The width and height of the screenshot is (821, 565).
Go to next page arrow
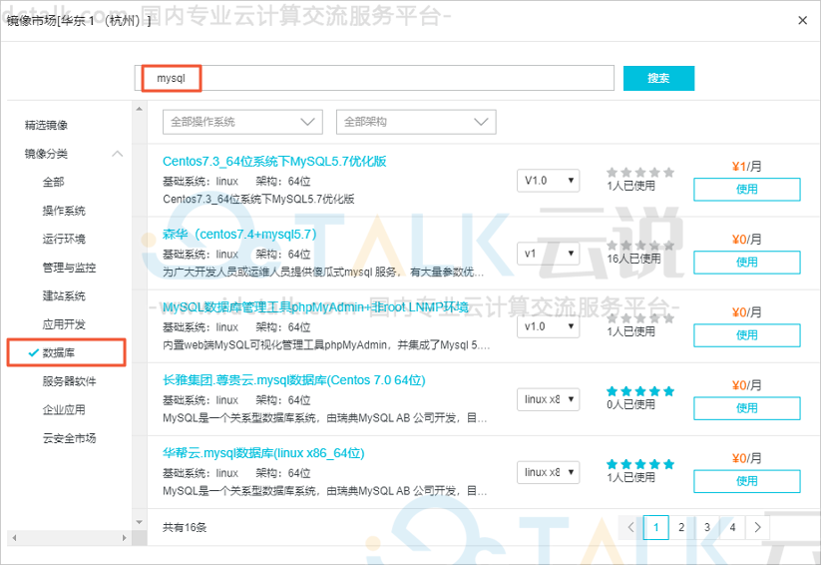click(x=757, y=527)
